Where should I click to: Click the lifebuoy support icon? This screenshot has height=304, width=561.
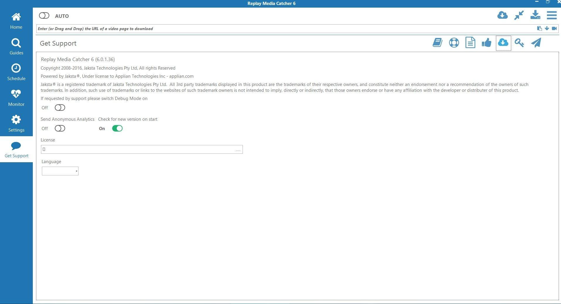454,43
